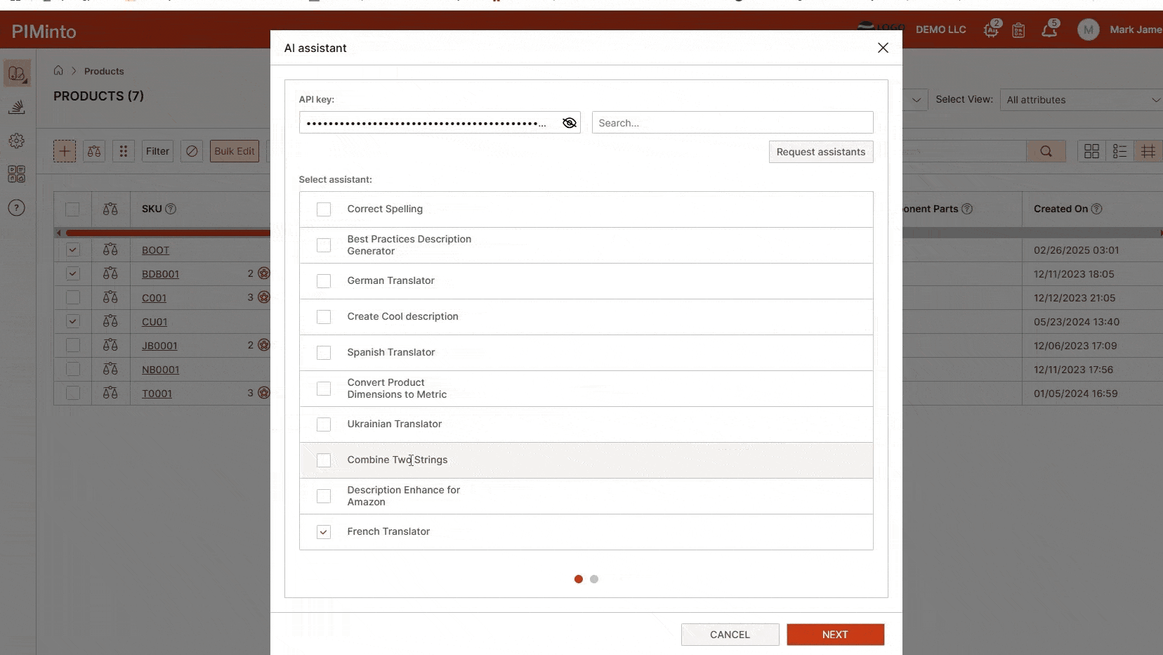The width and height of the screenshot is (1163, 655).
Task: Open help question mark sidebar icon
Action: pos(17,208)
